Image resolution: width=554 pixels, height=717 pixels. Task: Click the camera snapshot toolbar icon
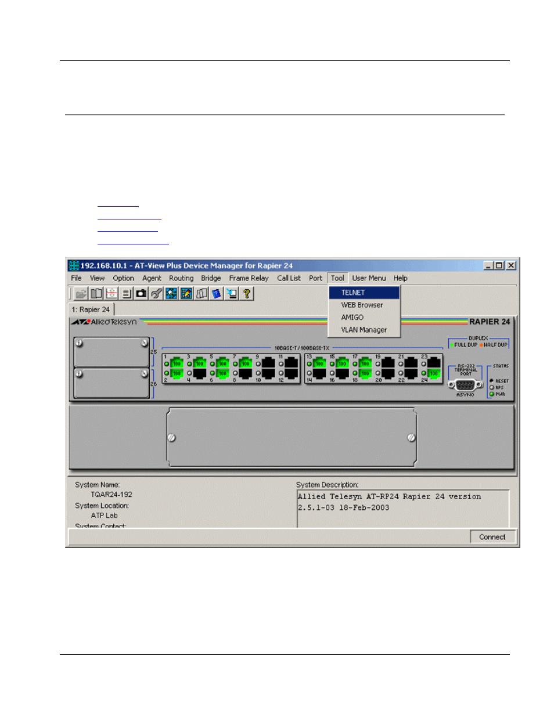141,294
